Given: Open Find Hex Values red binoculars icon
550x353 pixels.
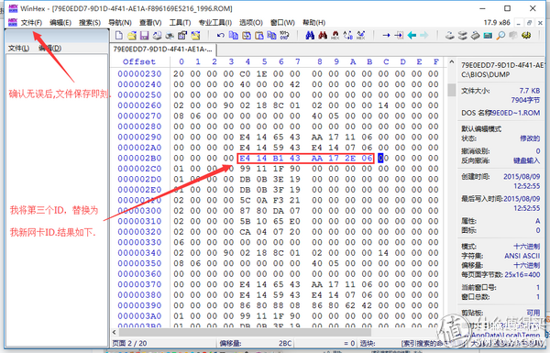Looking at the screenshot, I should 323,36.
